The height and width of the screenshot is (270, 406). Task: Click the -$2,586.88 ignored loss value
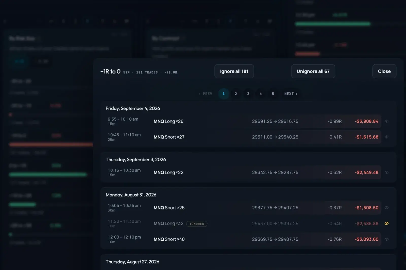(366, 224)
